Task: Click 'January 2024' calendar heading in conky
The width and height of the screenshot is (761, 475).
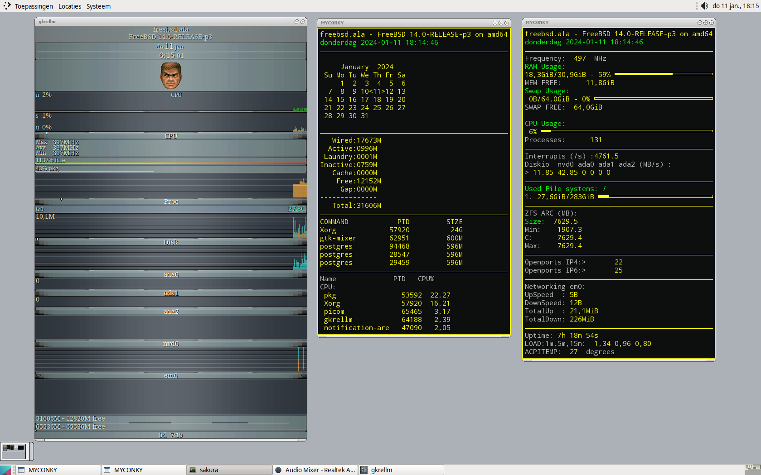Action: (x=367, y=67)
